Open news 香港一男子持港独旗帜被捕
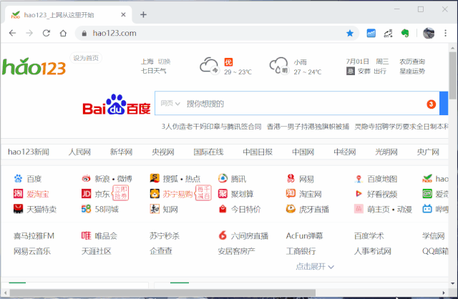The height and width of the screenshot is (299, 458). [x=308, y=127]
